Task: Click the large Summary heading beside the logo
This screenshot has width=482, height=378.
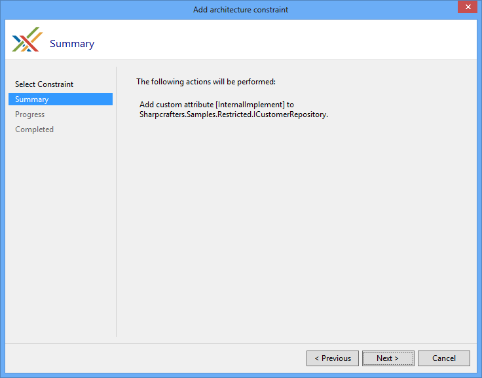Action: [x=72, y=44]
